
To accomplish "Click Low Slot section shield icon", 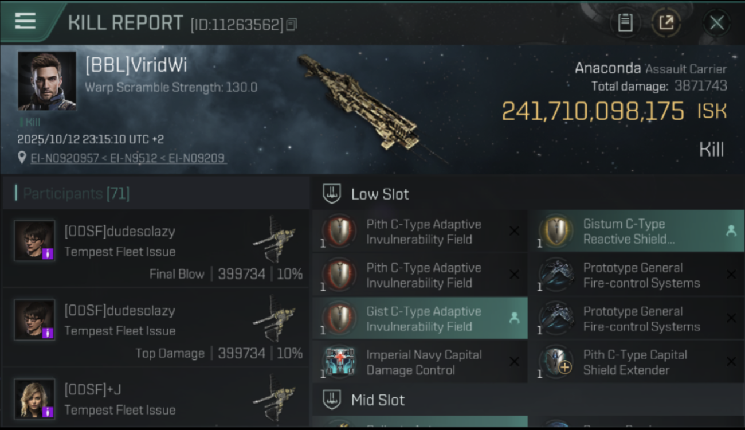I will click(x=332, y=194).
